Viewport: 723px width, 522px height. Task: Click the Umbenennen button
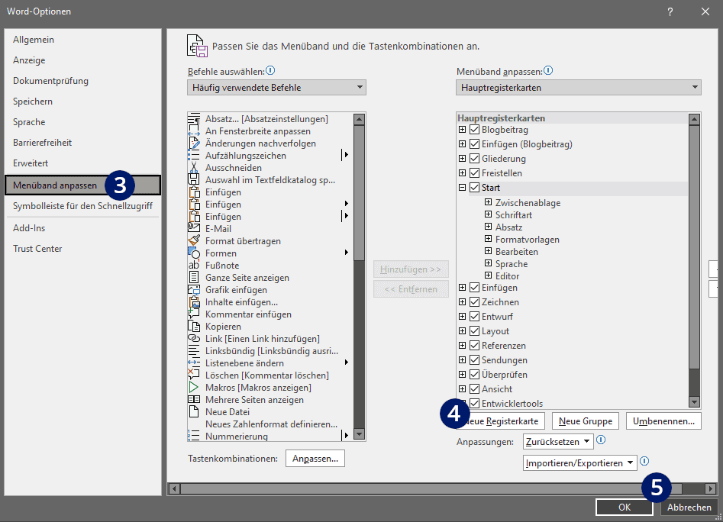pyautogui.click(x=663, y=421)
